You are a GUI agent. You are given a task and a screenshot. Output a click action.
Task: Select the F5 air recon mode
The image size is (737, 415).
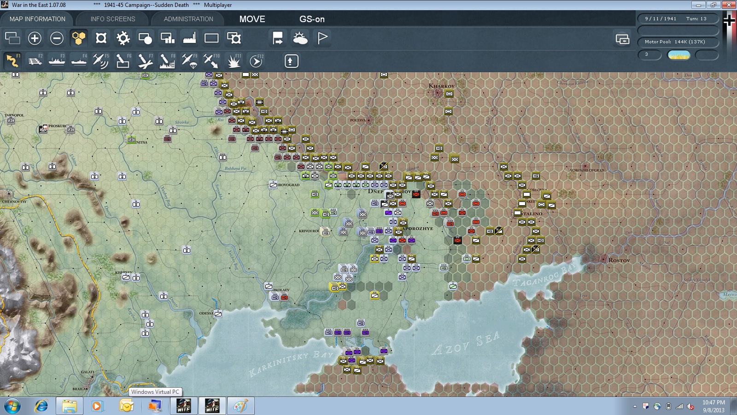101,61
